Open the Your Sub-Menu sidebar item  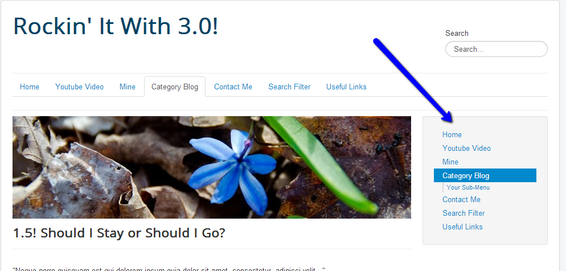(468, 188)
